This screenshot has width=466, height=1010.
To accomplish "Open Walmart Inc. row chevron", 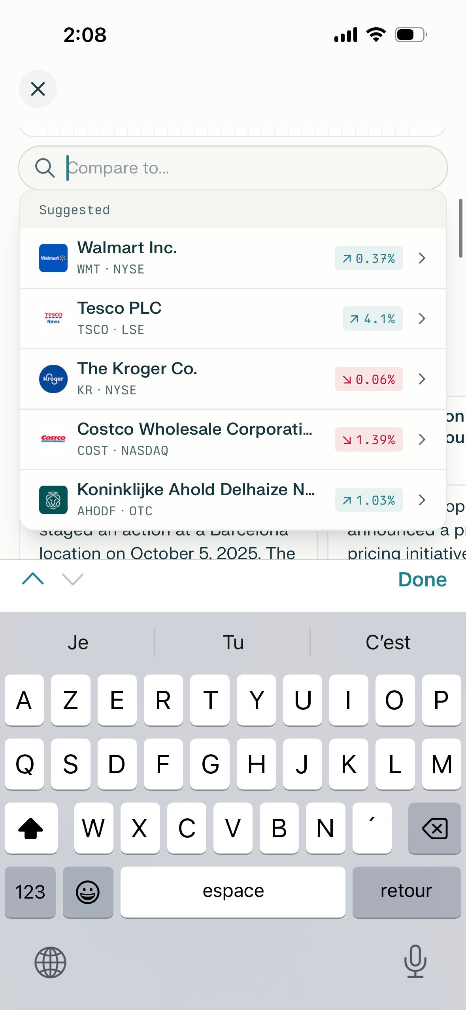I will (422, 258).
